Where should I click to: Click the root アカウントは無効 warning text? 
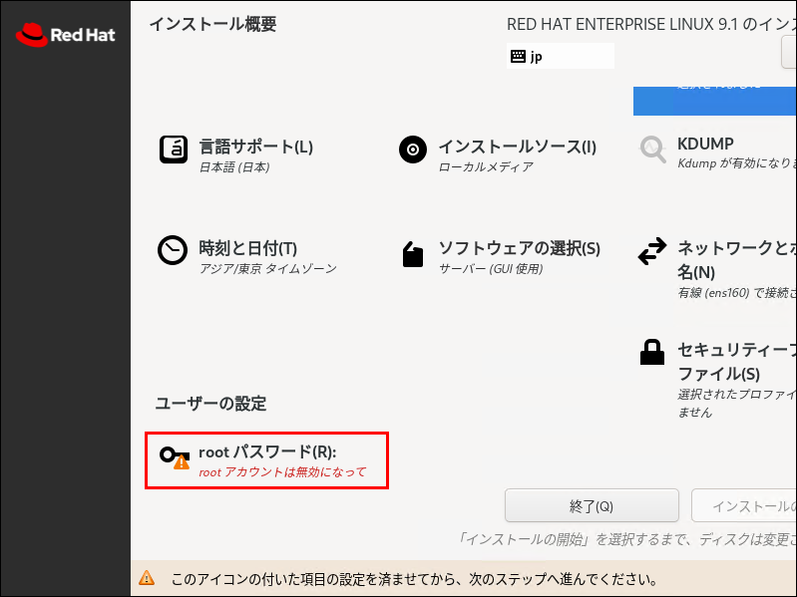(282, 472)
